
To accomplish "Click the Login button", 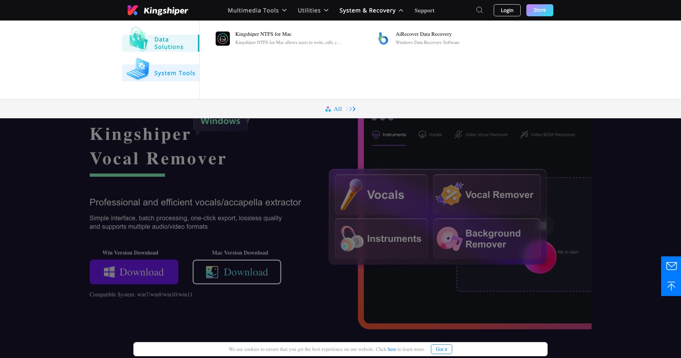I will (507, 10).
